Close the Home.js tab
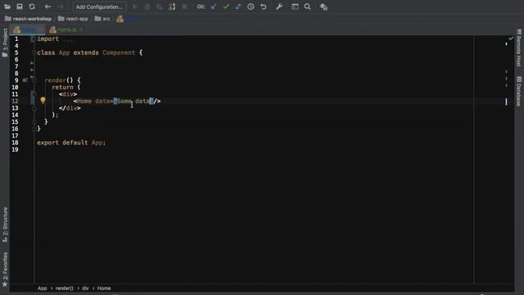The width and height of the screenshot is (524, 295). point(81,29)
